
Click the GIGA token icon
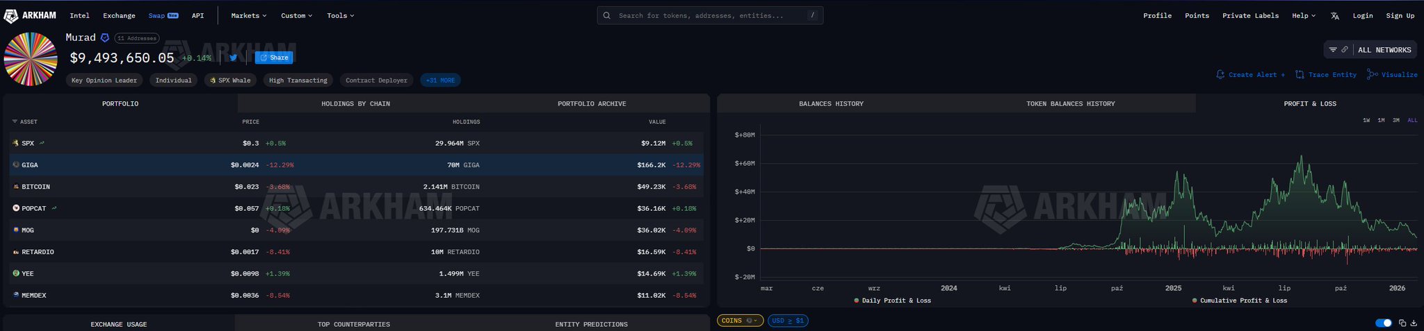point(16,165)
